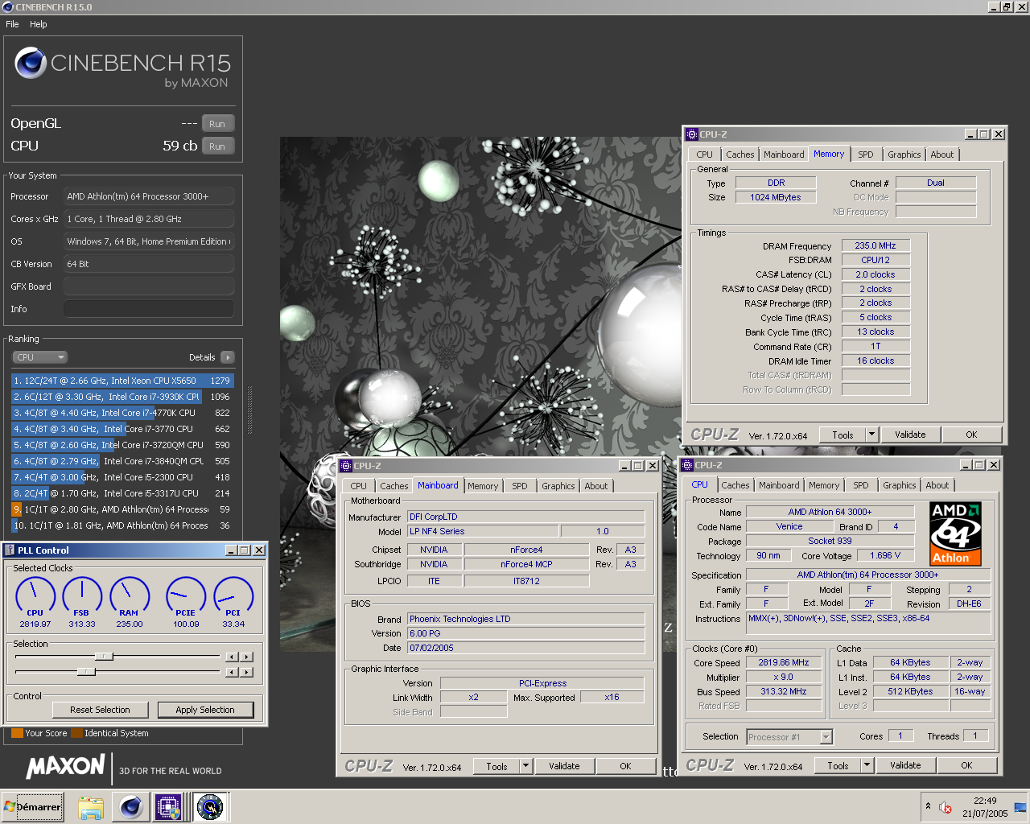The image size is (1030, 824).
Task: Switch to Graphics tab in CPU-Z Memory window
Action: pyautogui.click(x=904, y=154)
